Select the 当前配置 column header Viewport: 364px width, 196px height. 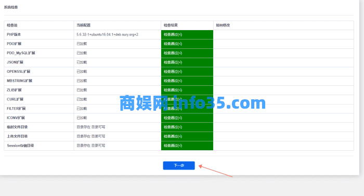[83, 25]
